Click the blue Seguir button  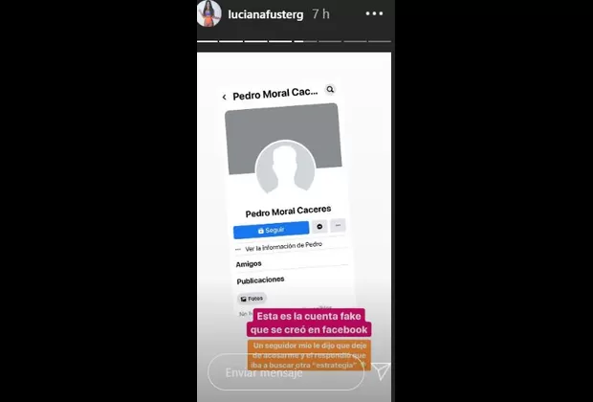tap(272, 230)
